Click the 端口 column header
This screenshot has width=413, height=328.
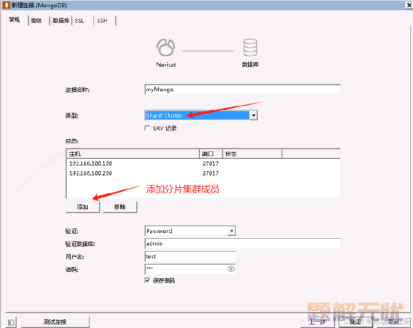click(x=211, y=154)
